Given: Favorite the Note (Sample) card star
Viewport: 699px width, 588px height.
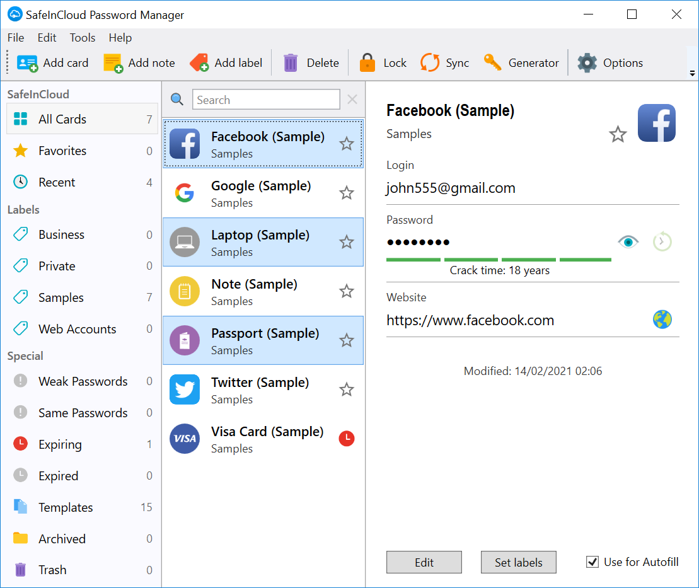Looking at the screenshot, I should pyautogui.click(x=347, y=291).
